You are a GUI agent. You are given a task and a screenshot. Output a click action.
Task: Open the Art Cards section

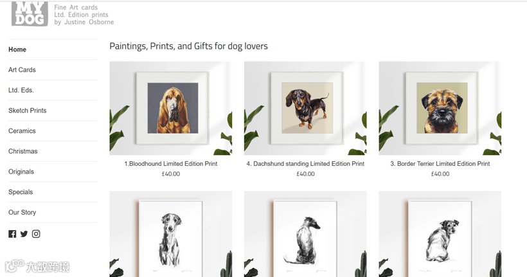(x=22, y=70)
